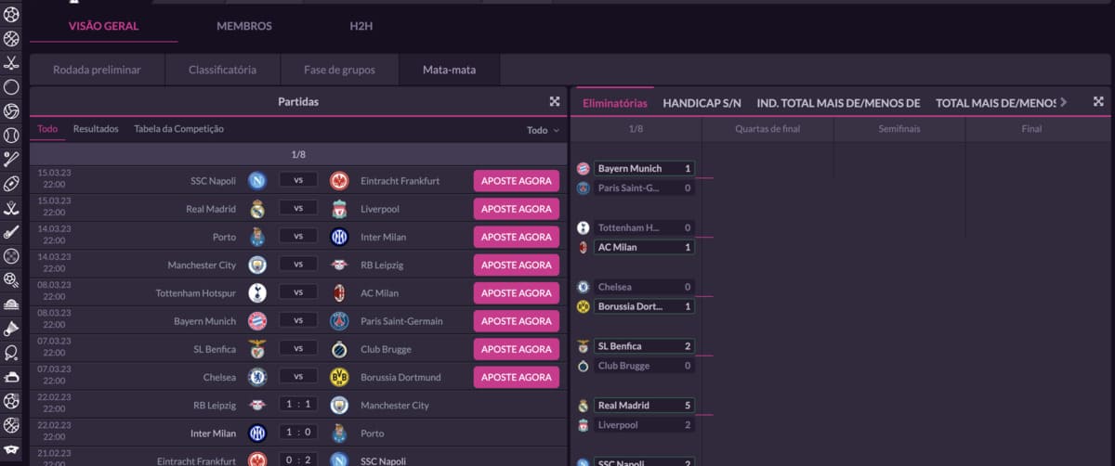Switch to the MEMBROS tab
Image resolution: width=1115 pixels, height=466 pixels.
tap(244, 26)
